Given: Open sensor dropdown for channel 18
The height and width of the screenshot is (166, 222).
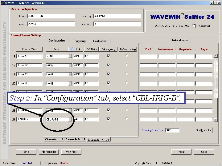Looking at the screenshot, I should click(70, 65).
